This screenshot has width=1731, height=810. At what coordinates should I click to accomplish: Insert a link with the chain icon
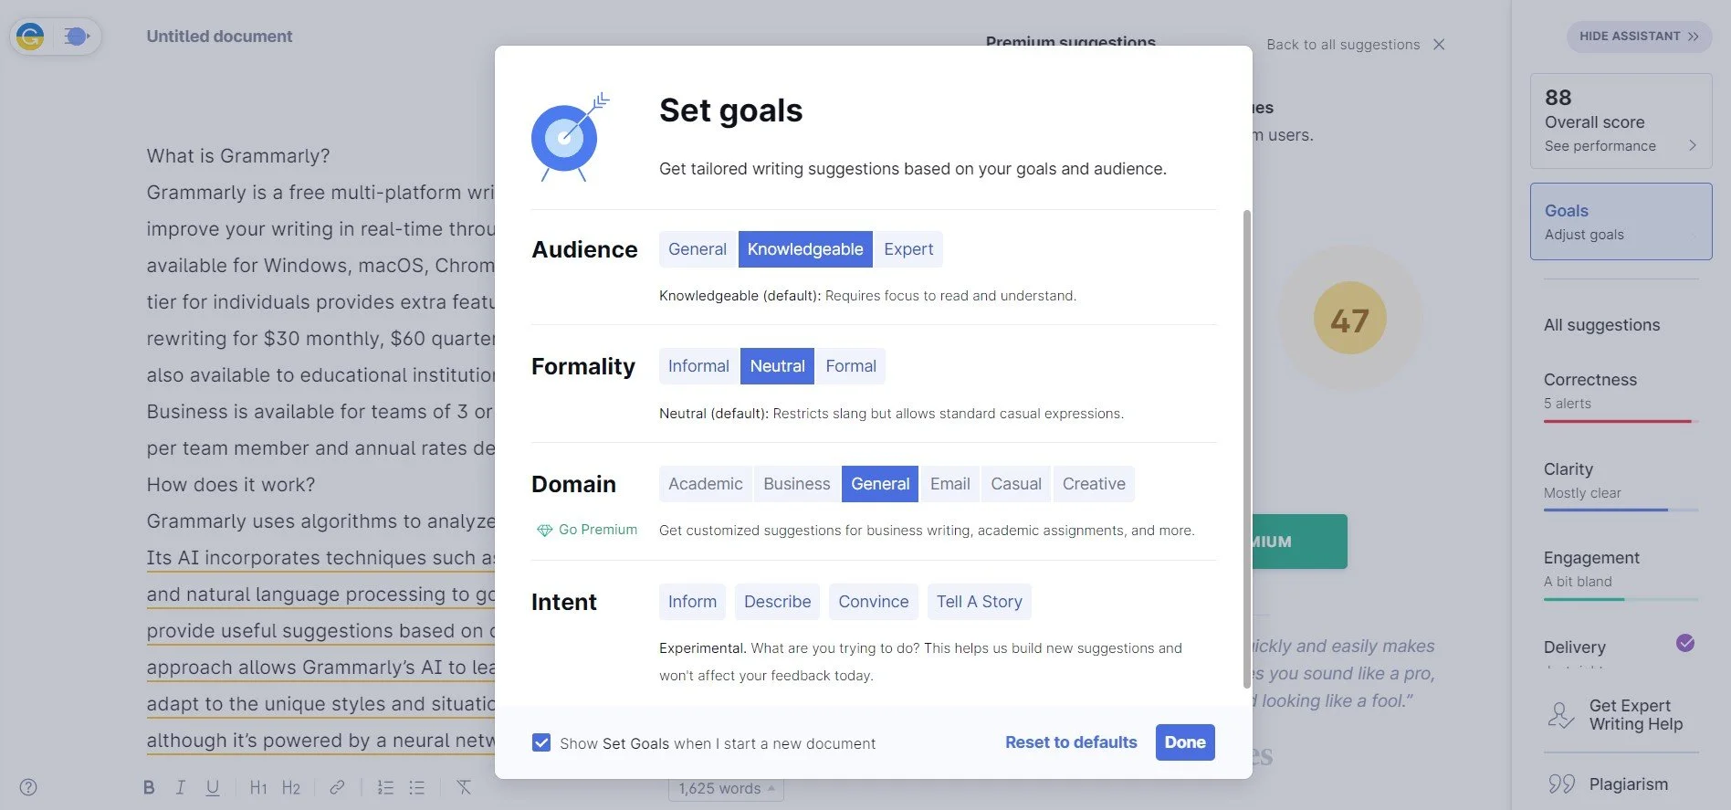click(x=337, y=787)
